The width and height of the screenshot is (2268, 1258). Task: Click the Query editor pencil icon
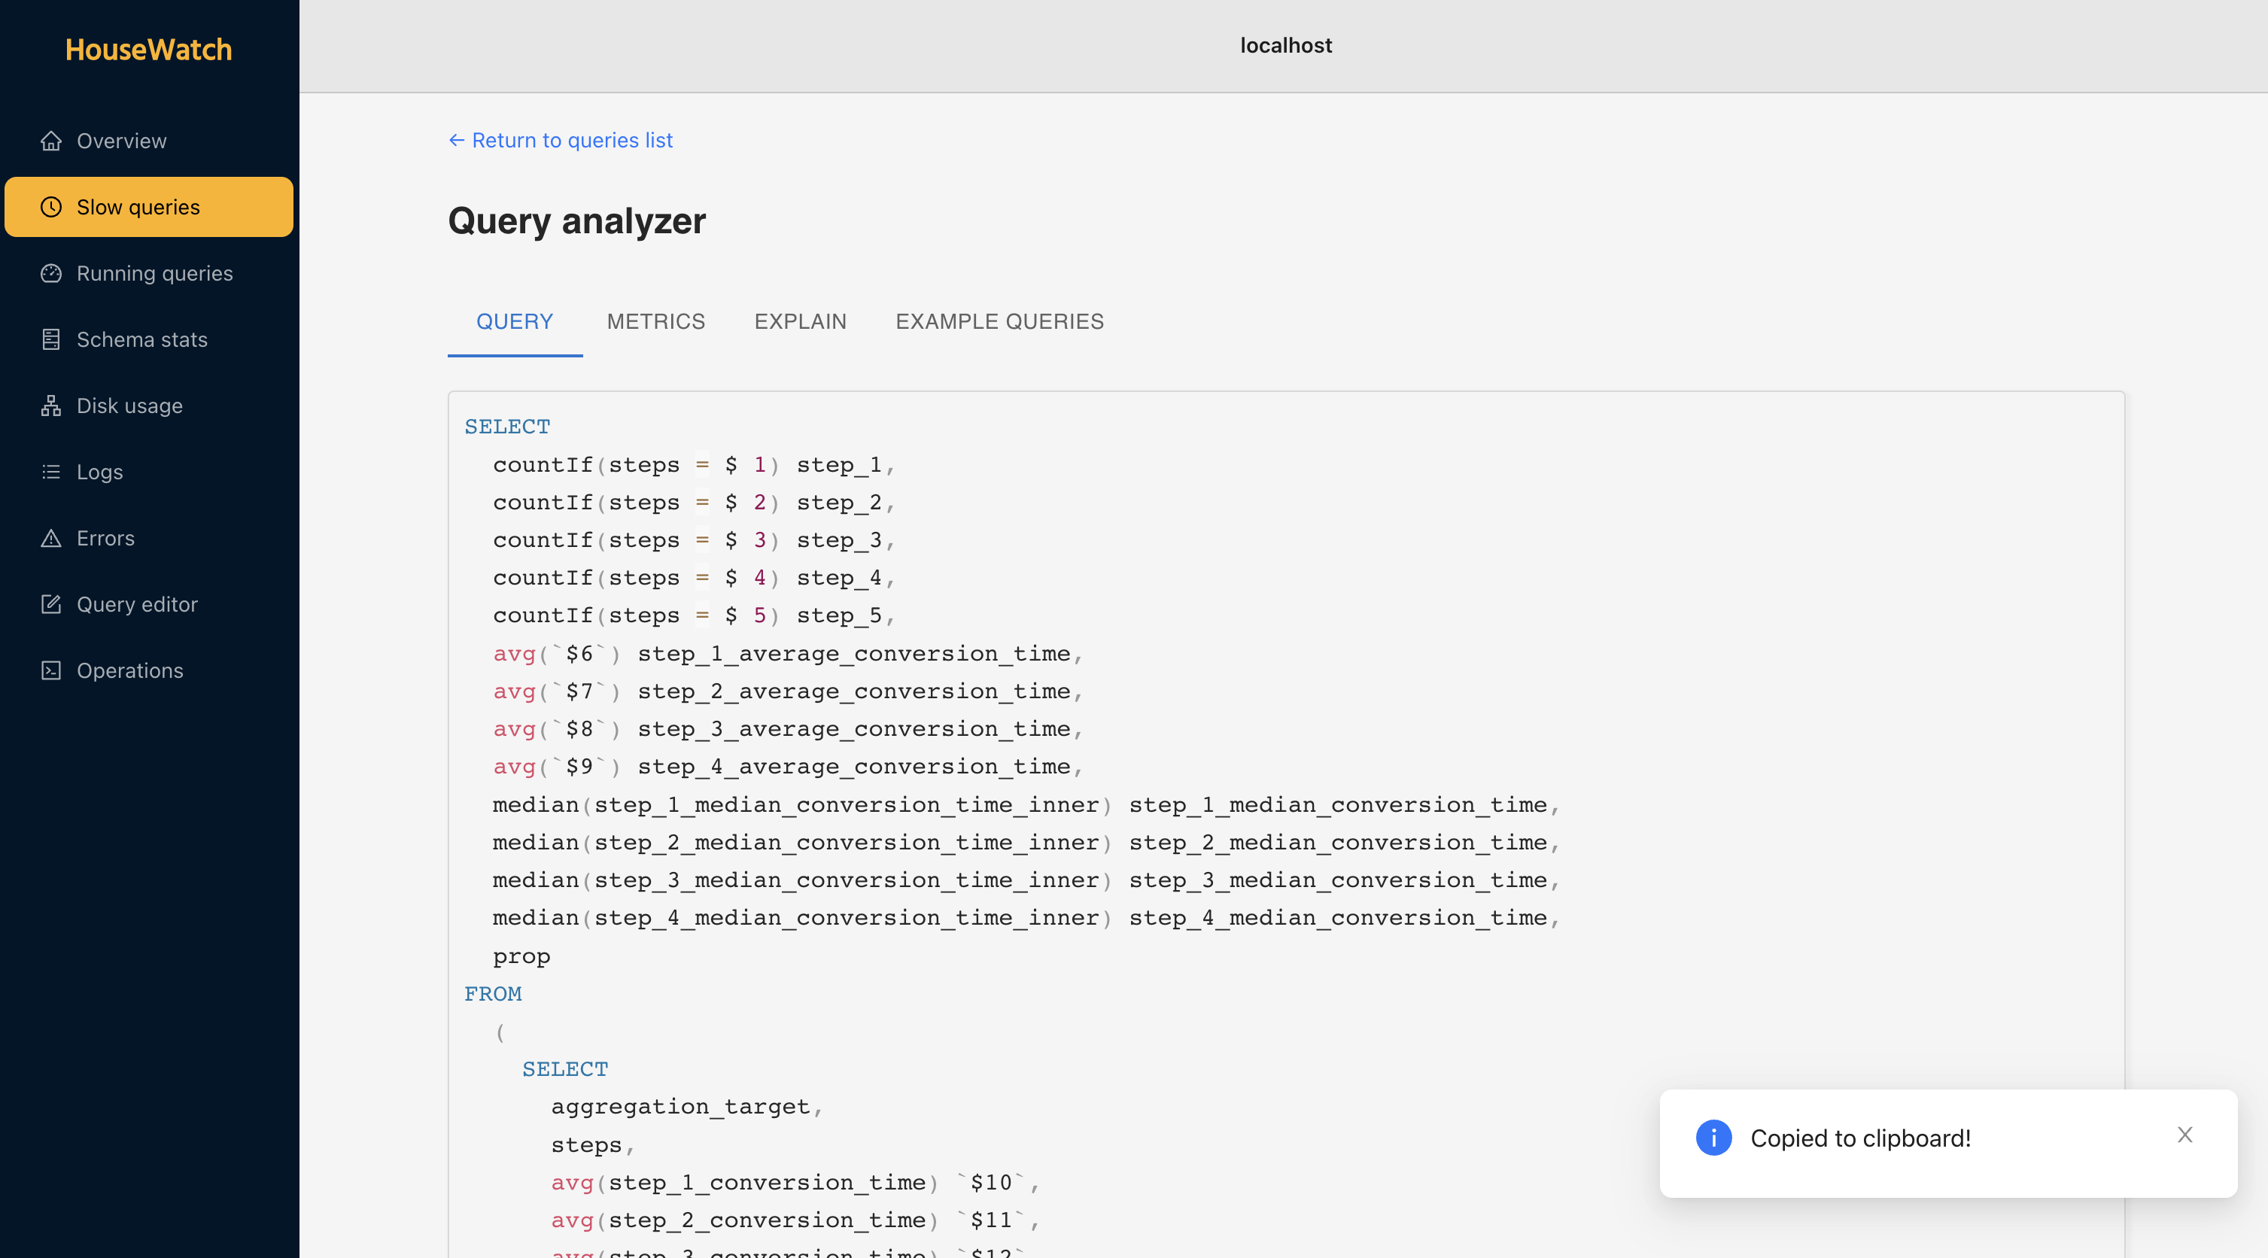click(51, 604)
